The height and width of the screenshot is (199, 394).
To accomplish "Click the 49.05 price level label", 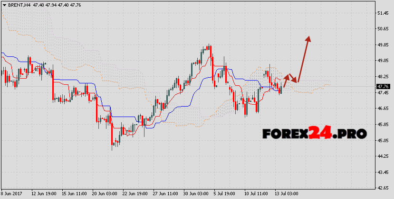I will coord(383,61).
